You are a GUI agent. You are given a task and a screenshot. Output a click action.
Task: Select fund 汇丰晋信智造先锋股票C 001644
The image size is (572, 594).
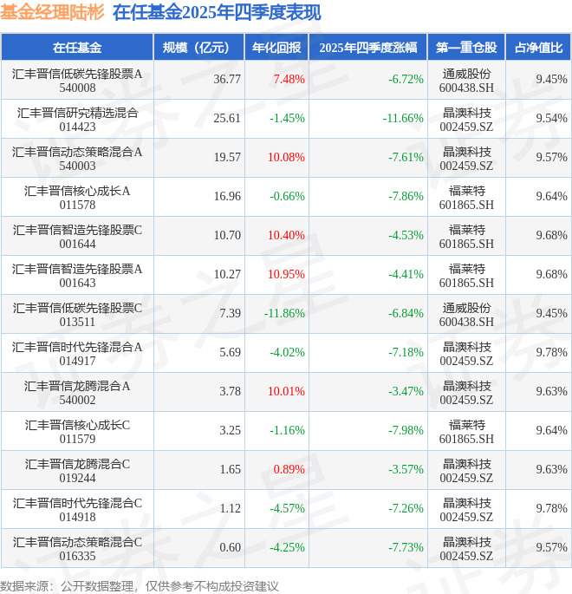point(77,237)
